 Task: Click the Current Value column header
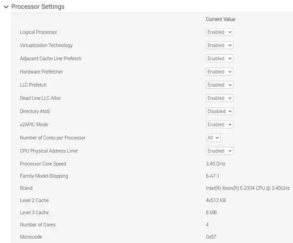[x=220, y=19]
